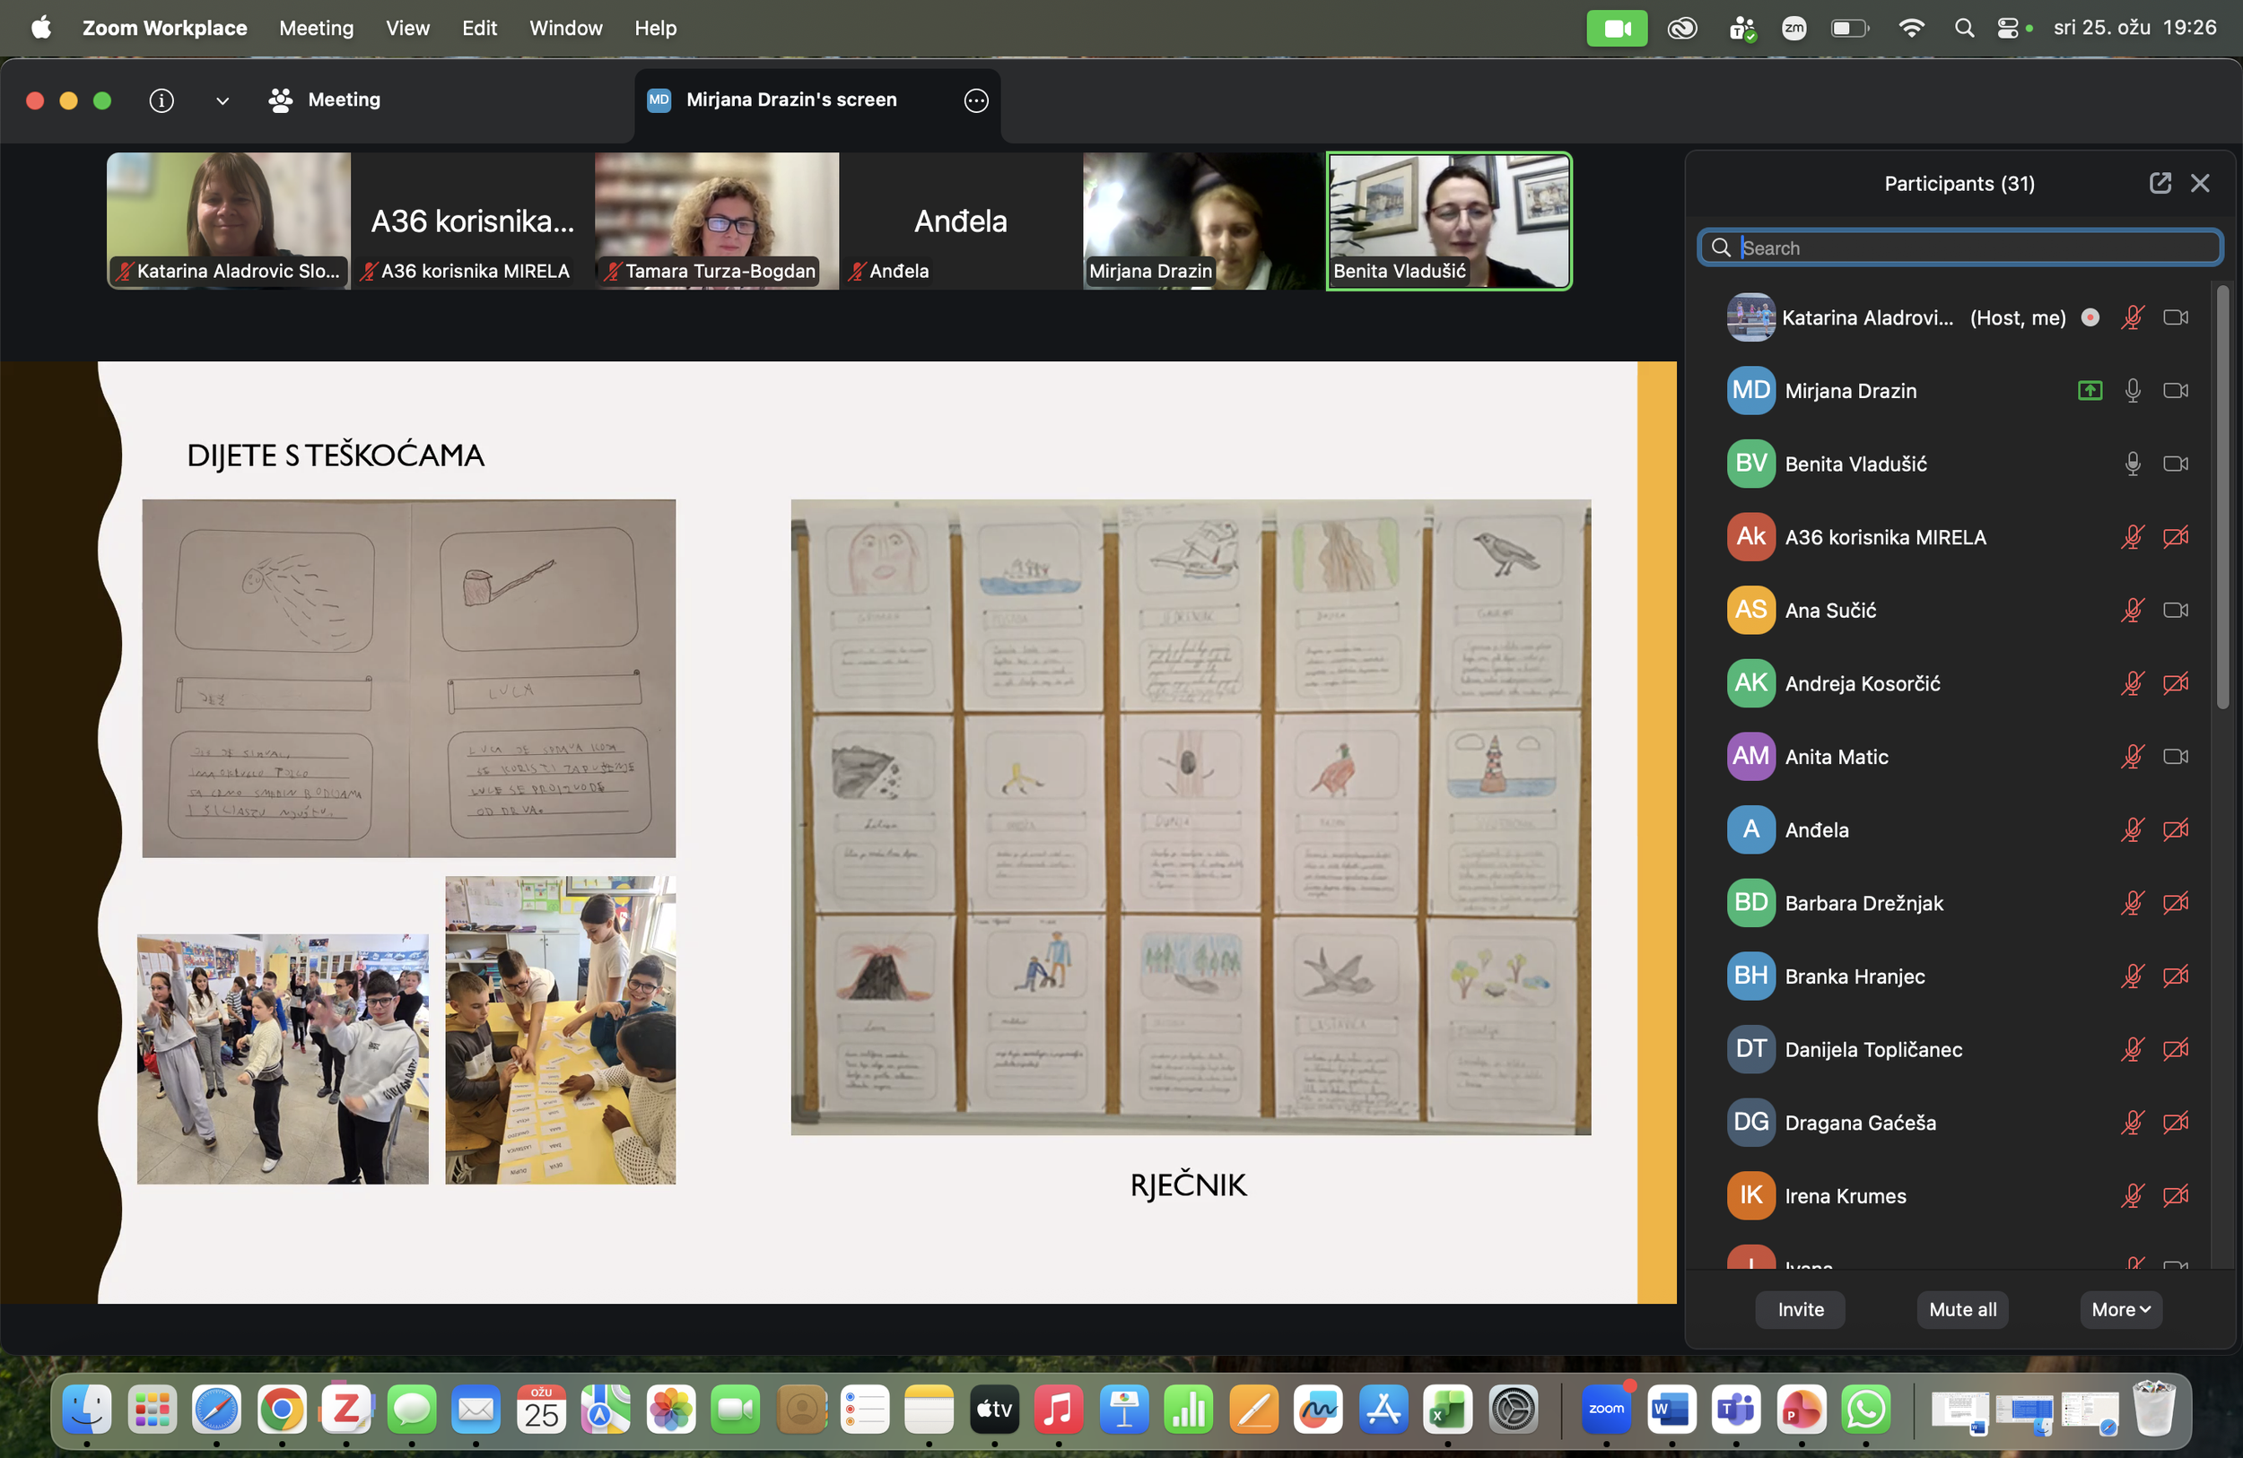2243x1458 pixels.
Task: Click the green camera status icon in menu bar
Action: (x=1618, y=29)
